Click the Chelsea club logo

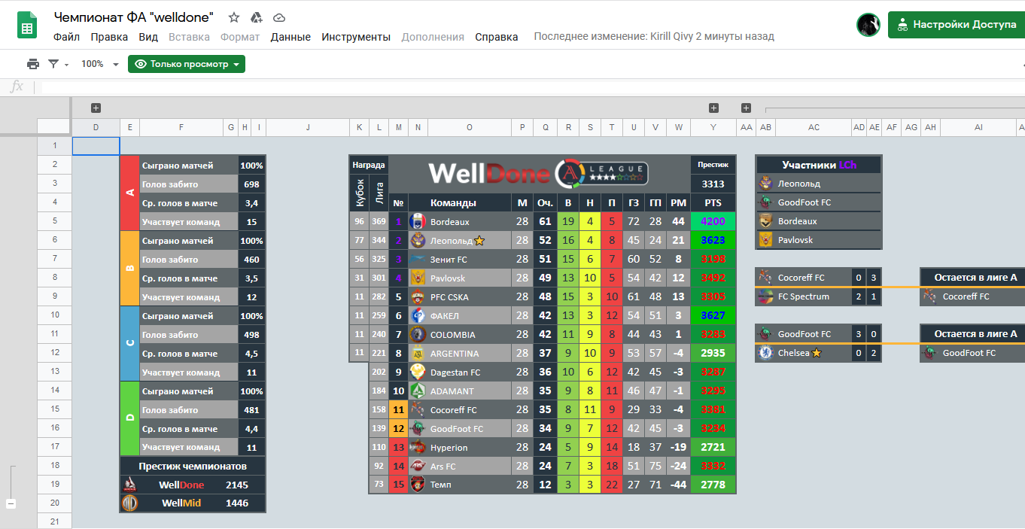[765, 353]
